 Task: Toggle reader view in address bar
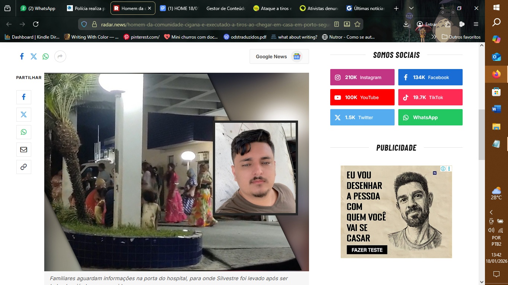337,24
